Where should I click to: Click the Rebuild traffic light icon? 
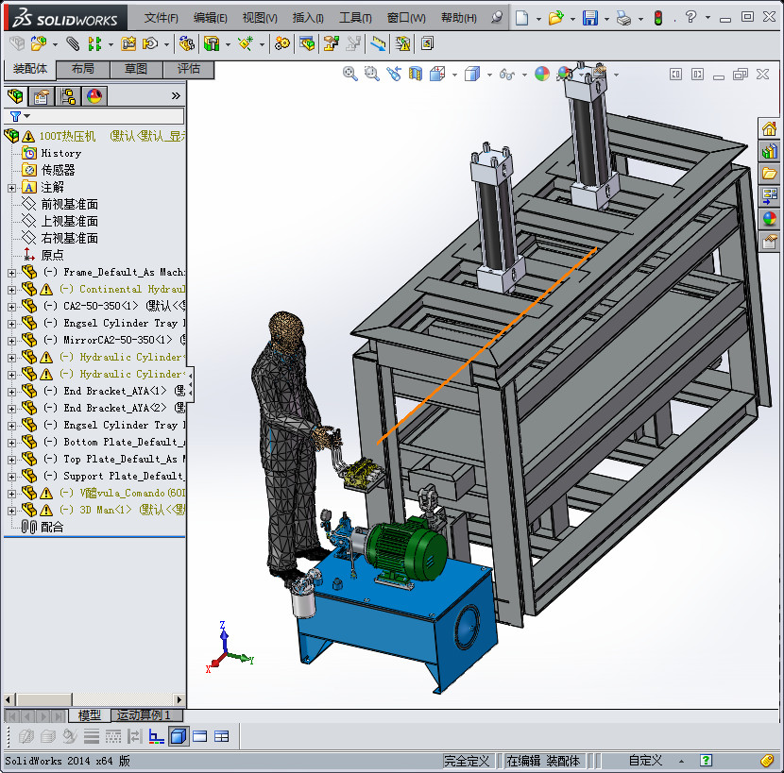[x=658, y=18]
